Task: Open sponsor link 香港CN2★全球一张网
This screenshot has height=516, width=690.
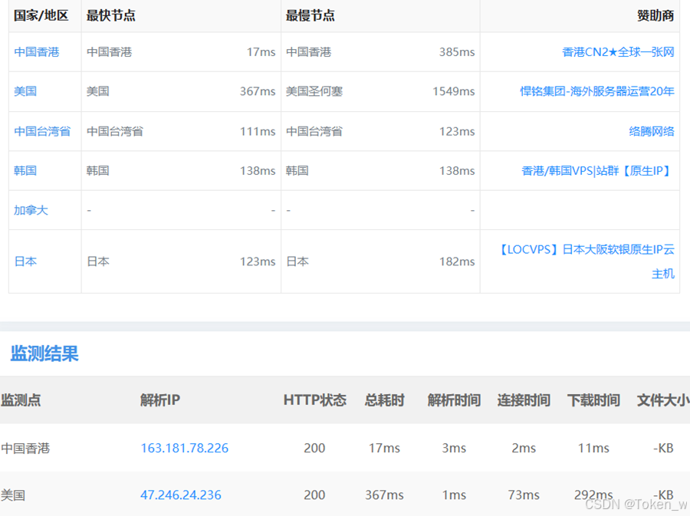Action: pyautogui.click(x=618, y=52)
